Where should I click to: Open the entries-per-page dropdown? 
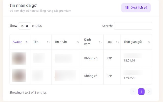(24, 26)
